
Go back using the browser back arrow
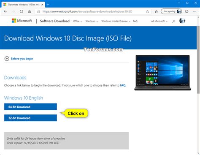(5, 11)
